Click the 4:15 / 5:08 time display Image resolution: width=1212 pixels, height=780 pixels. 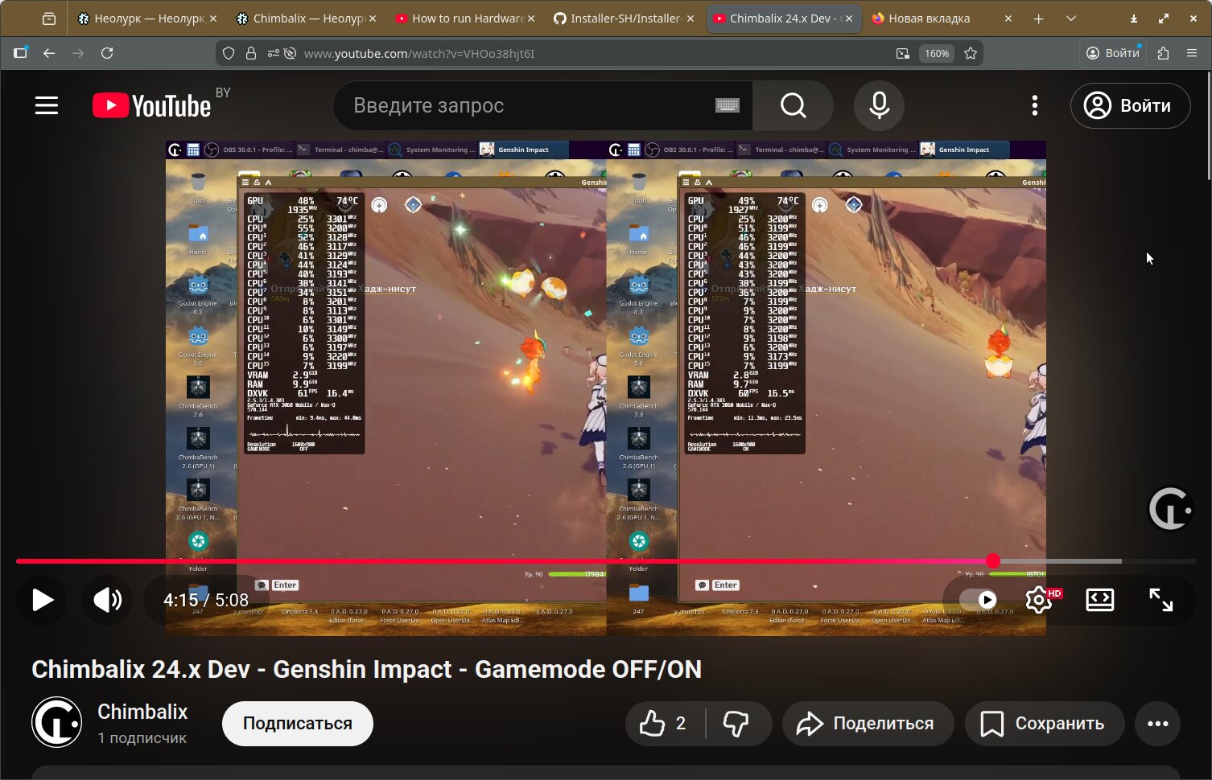[x=206, y=600]
